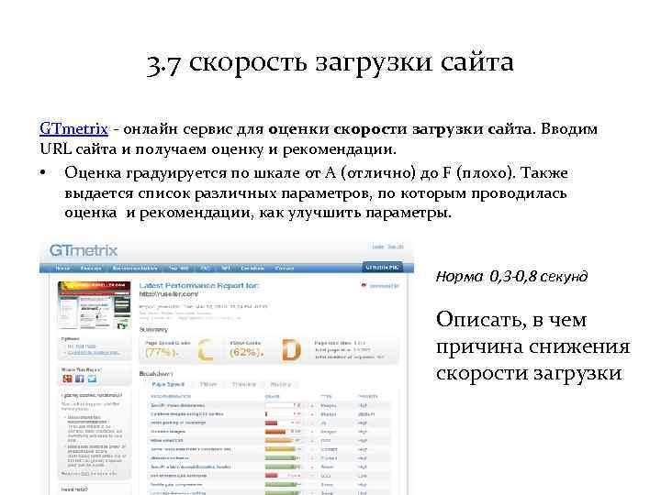Click the PDF icon beside the download link
This screenshot has width=661, height=495.
coord(364,285)
